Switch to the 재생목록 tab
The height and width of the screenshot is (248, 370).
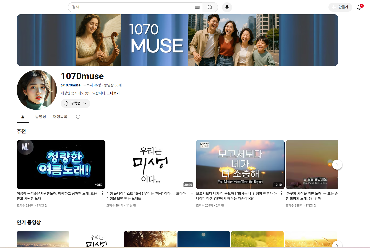tap(60, 117)
